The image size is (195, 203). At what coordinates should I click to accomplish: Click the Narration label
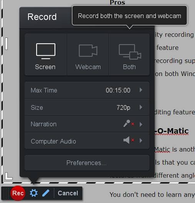pos(43,124)
